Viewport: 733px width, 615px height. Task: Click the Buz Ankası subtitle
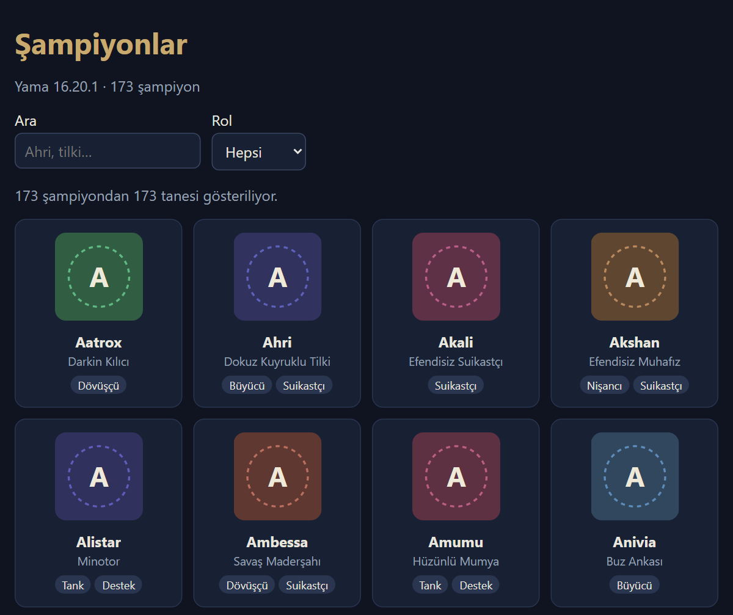(x=635, y=561)
